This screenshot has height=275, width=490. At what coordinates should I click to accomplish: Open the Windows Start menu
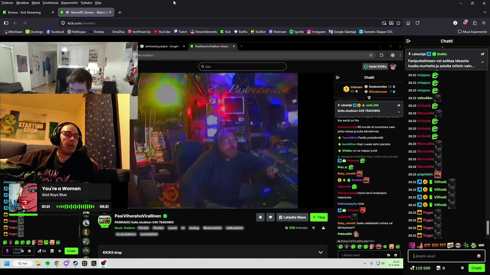(7, 263)
